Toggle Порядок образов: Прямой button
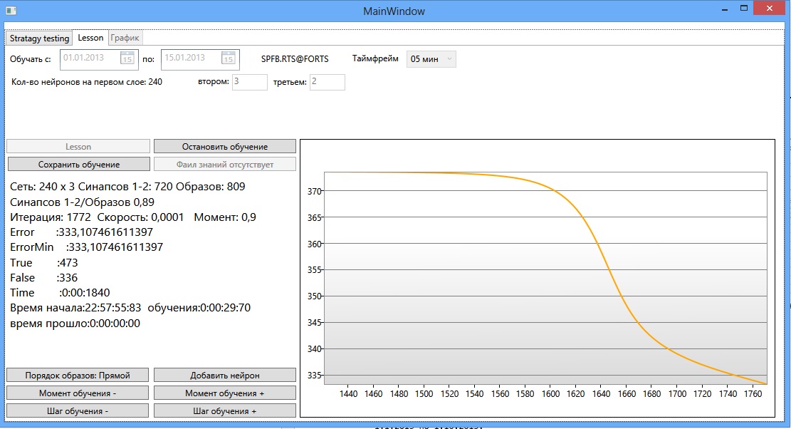 pos(78,375)
